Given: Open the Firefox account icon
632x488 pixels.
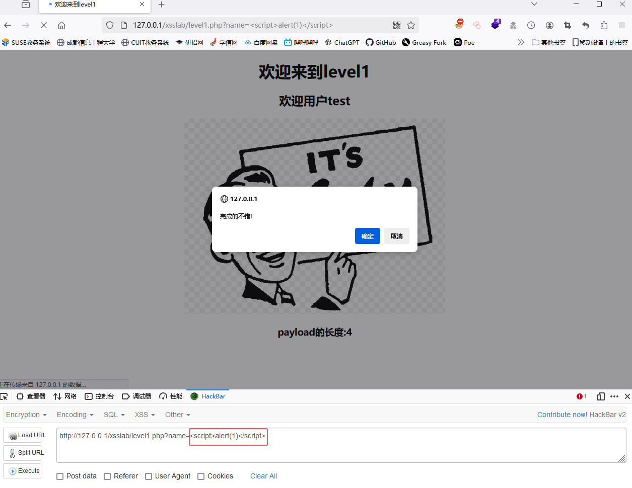Looking at the screenshot, I should (x=549, y=25).
